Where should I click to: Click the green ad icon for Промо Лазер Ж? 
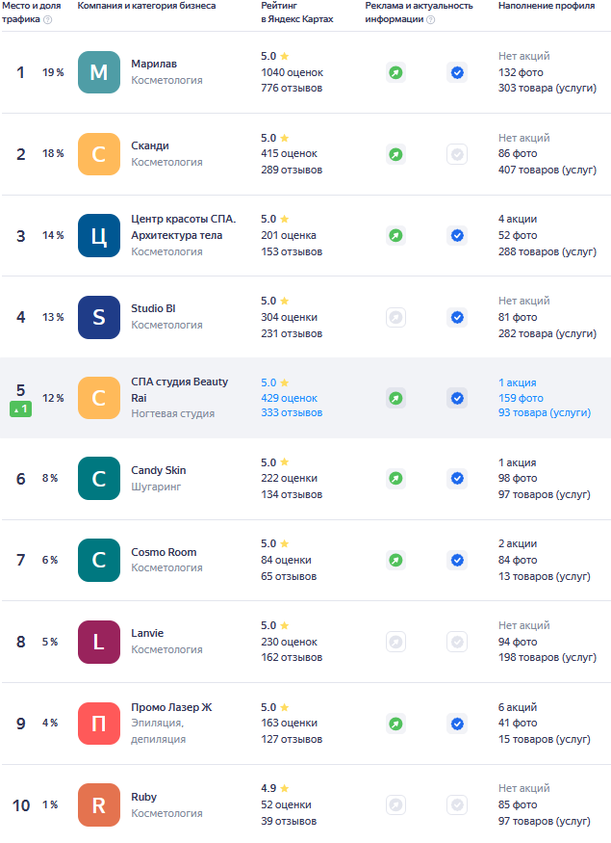(395, 724)
